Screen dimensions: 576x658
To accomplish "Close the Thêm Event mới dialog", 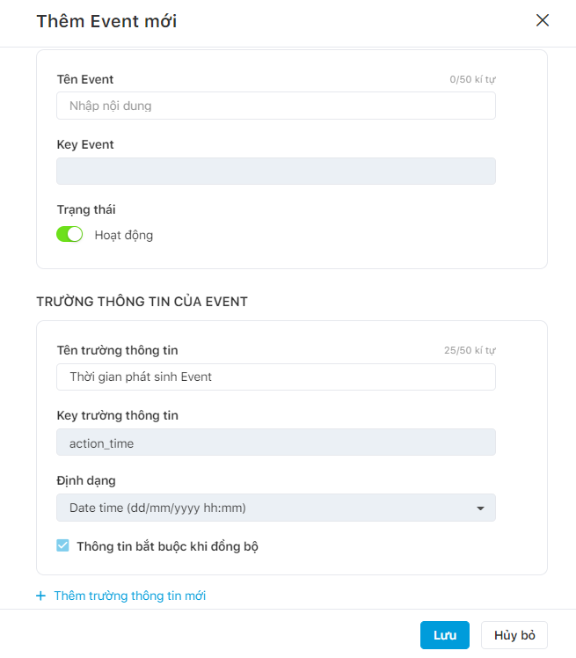I will (x=542, y=20).
